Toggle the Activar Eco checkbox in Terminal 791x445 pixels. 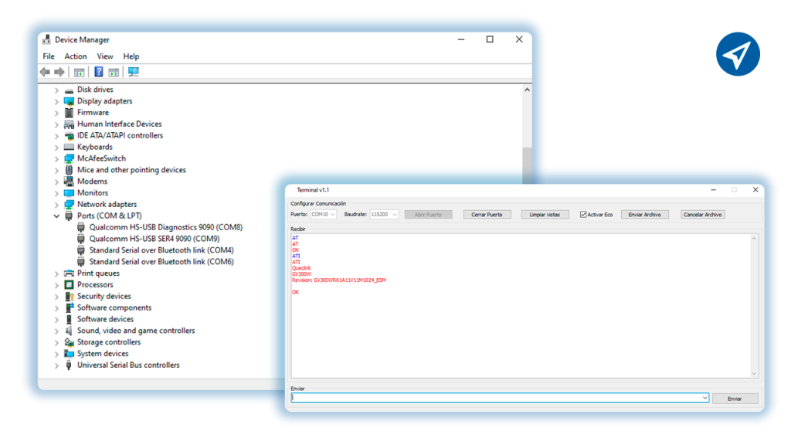click(x=583, y=215)
